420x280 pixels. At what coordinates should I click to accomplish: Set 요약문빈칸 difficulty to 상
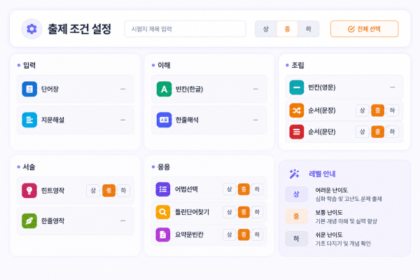(x=230, y=234)
